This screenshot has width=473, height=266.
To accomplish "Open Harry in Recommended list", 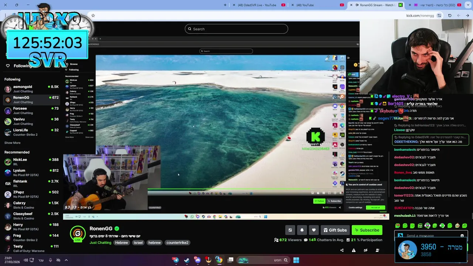I will (31, 227).
